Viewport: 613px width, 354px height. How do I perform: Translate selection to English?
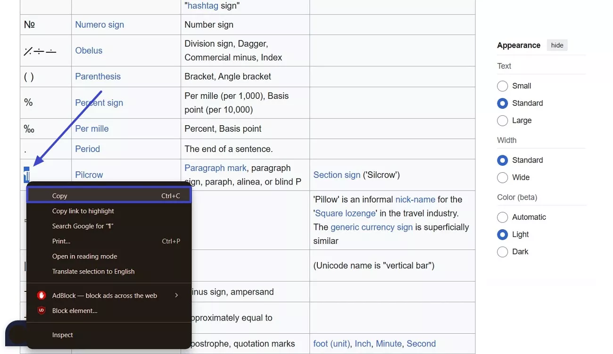93,271
